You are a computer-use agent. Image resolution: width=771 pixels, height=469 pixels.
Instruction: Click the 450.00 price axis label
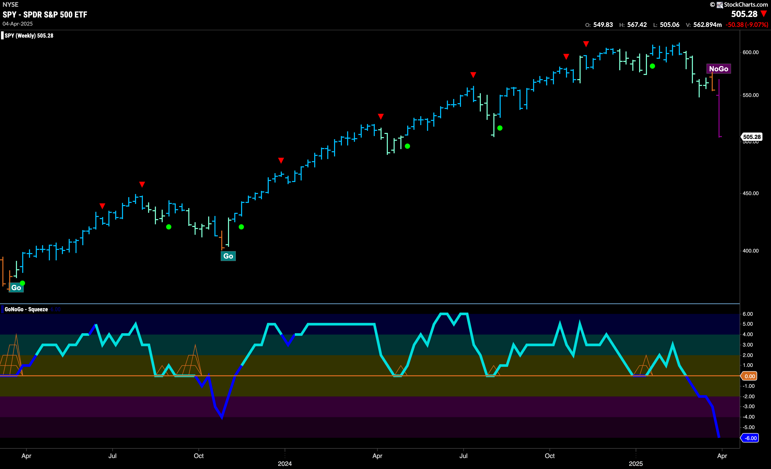click(750, 193)
